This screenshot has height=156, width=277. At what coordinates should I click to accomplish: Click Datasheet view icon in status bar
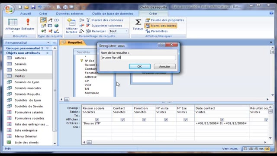(245, 149)
